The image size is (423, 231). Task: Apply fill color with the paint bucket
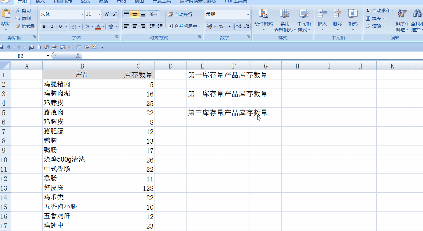pyautogui.click(x=87, y=26)
